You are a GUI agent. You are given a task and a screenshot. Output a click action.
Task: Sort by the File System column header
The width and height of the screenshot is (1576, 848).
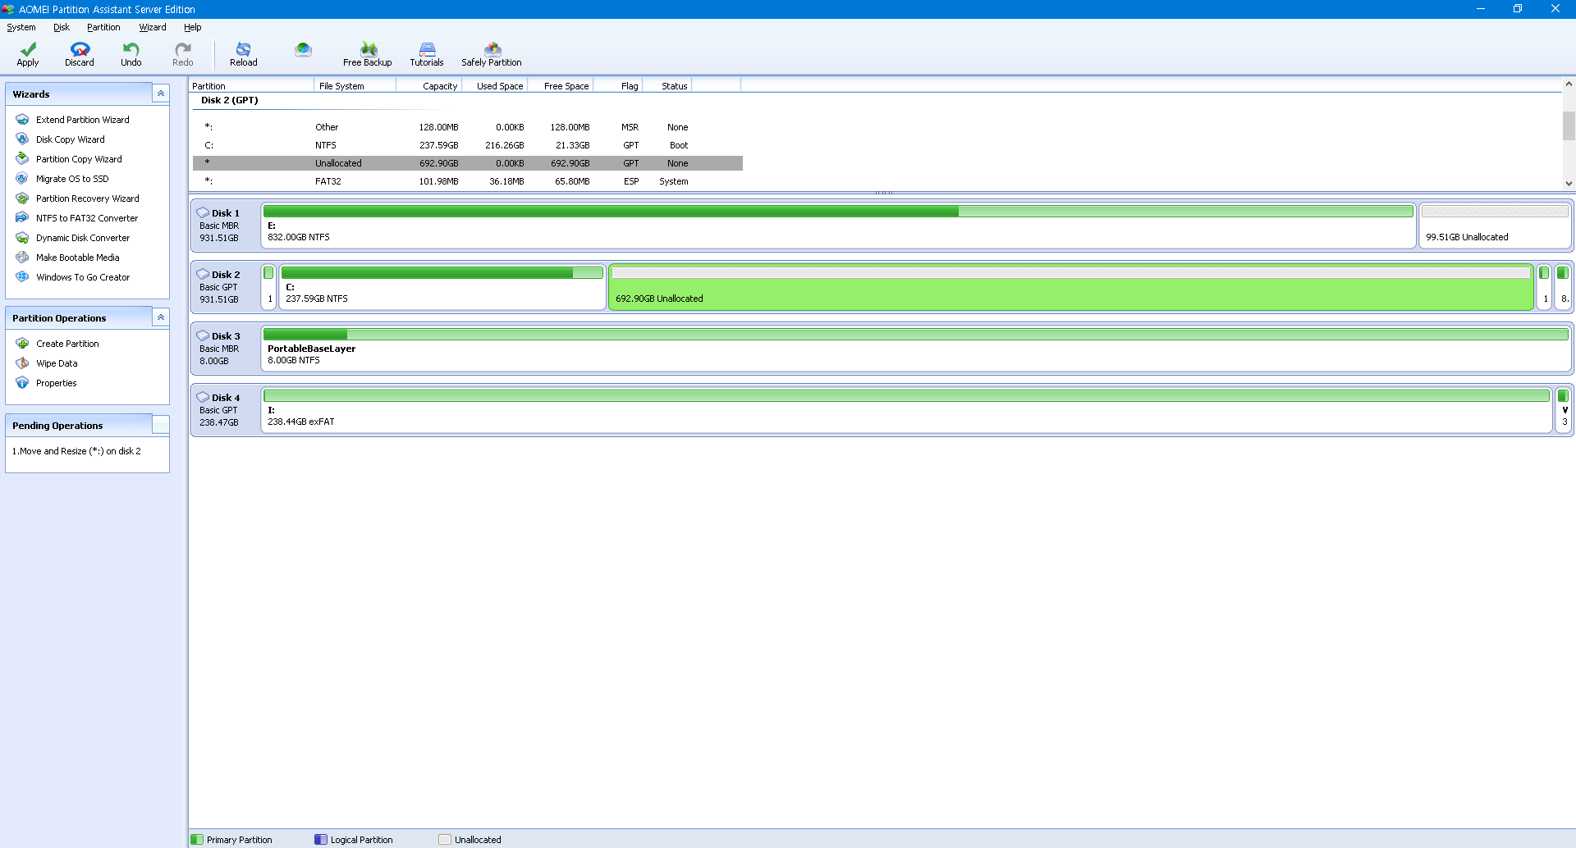(355, 85)
